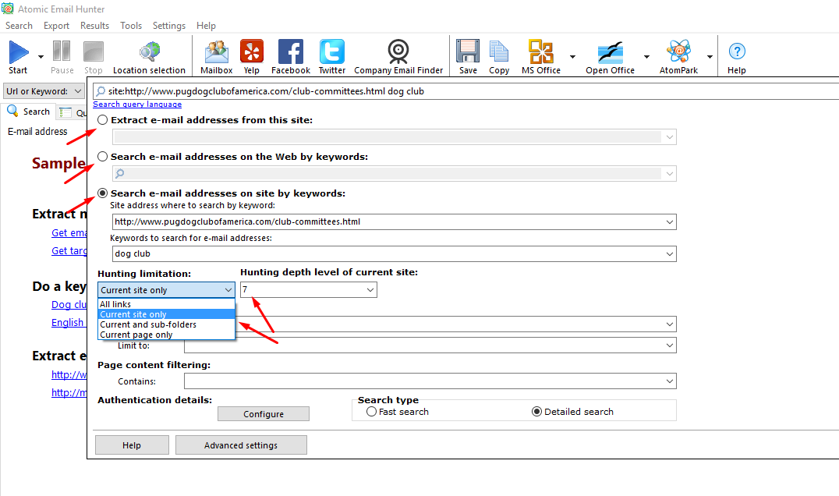The width and height of the screenshot is (839, 496).
Task: Open the Export menu
Action: (x=56, y=26)
